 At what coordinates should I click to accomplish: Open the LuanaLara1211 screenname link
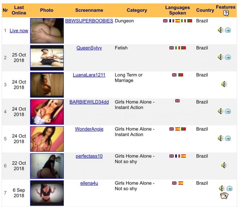click(89, 75)
